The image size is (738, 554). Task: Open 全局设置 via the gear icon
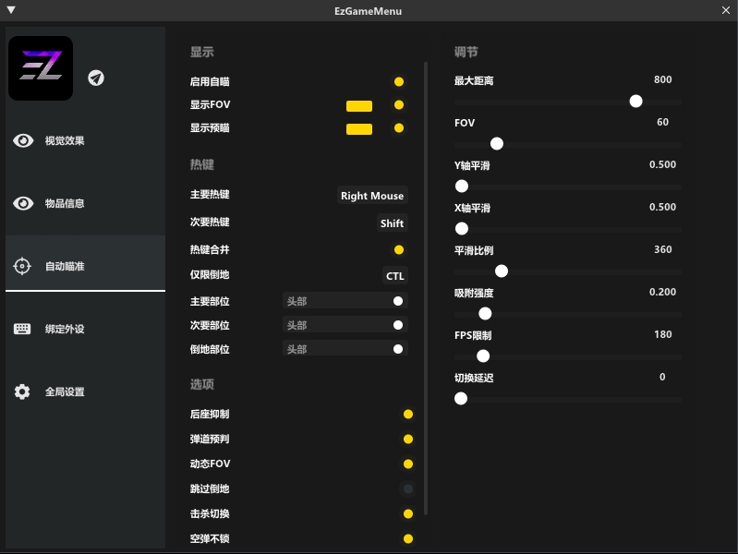pyautogui.click(x=23, y=391)
